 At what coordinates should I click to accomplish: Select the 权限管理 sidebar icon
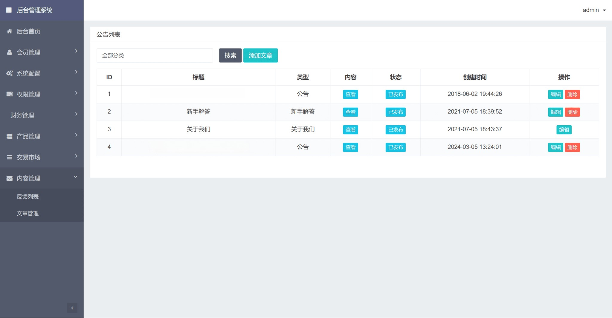(9, 94)
